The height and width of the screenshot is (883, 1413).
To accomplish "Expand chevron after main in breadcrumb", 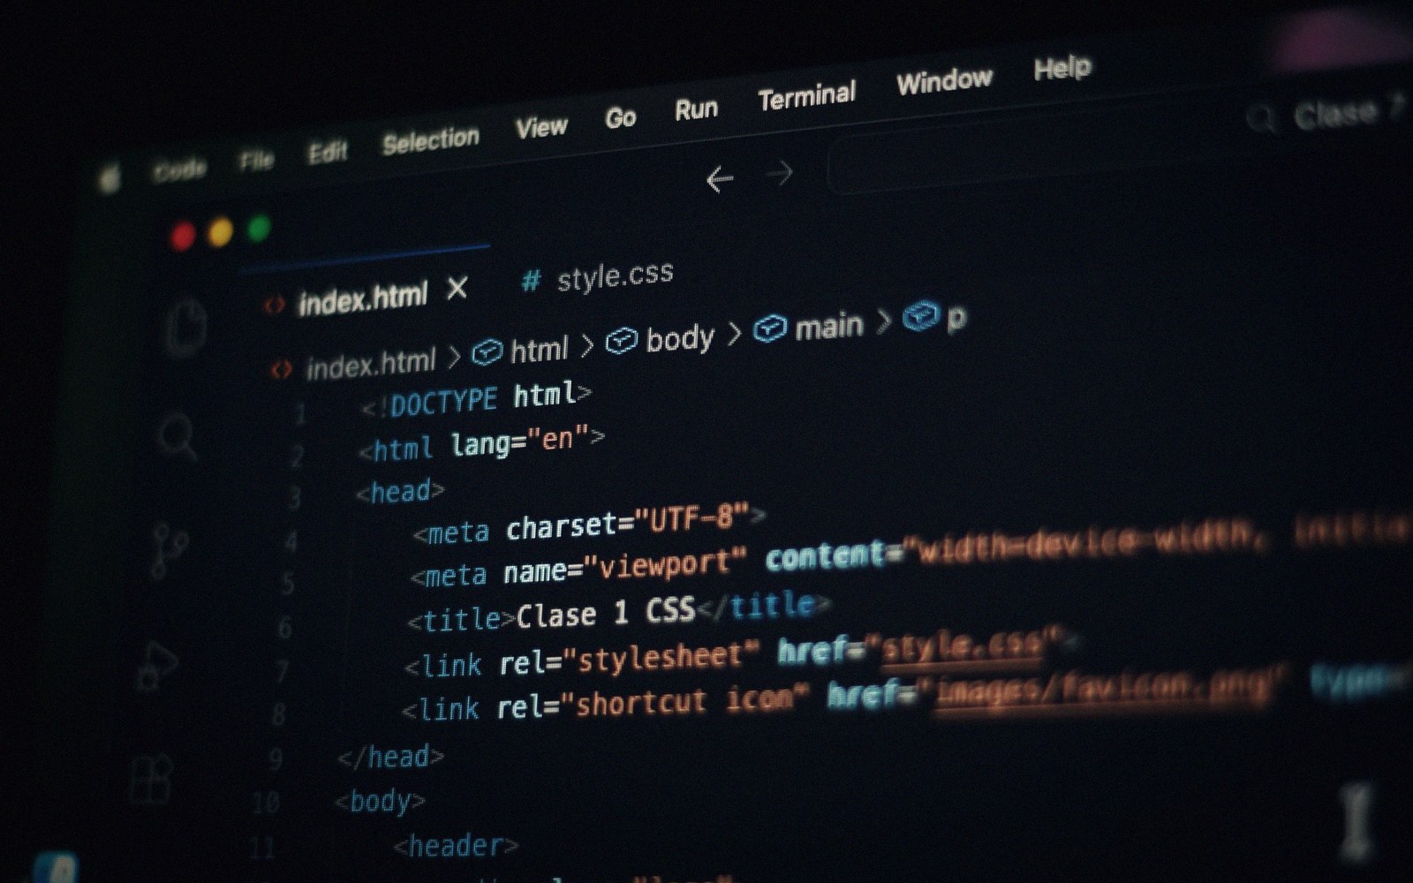I will click(x=883, y=321).
